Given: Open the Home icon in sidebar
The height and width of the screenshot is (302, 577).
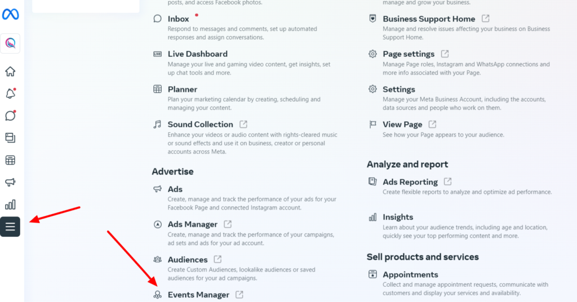Looking at the screenshot, I should pyautogui.click(x=10, y=72).
